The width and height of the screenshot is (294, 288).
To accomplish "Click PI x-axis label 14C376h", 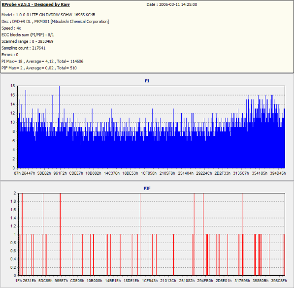I will tap(112, 173).
